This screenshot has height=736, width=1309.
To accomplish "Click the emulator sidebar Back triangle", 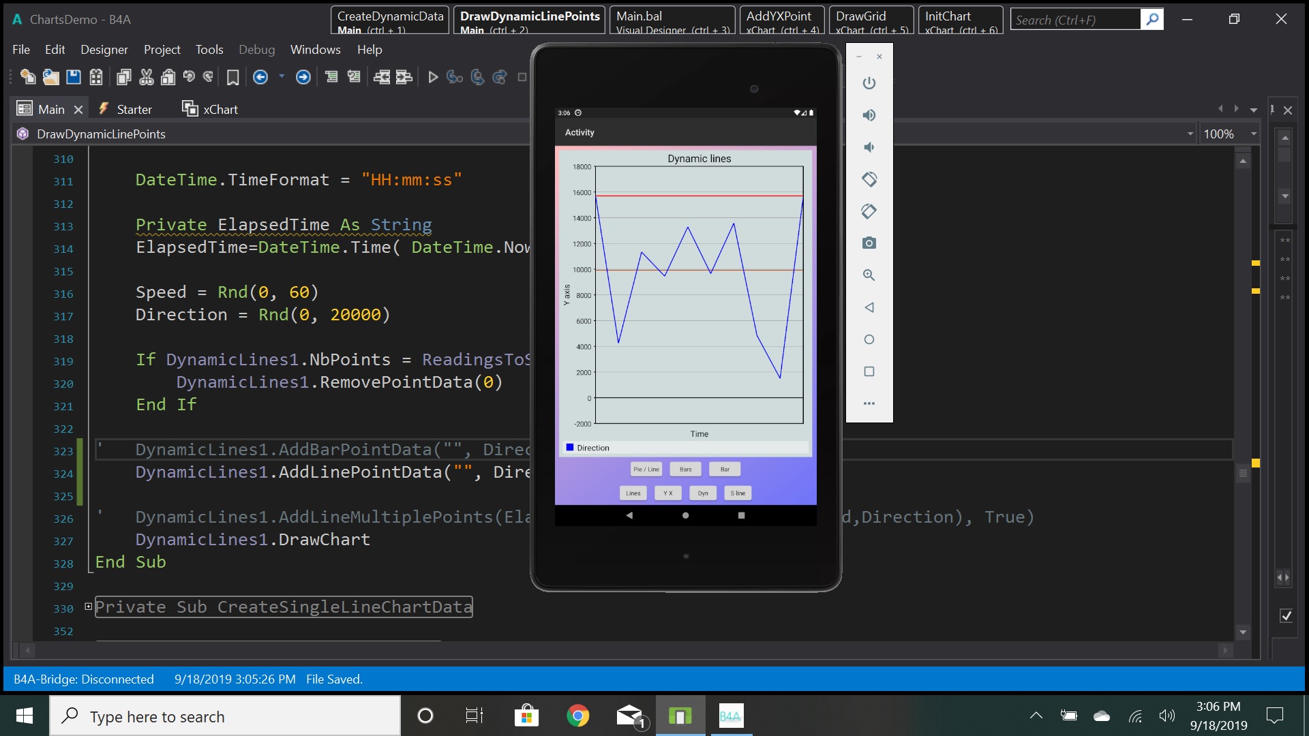I will click(x=869, y=307).
